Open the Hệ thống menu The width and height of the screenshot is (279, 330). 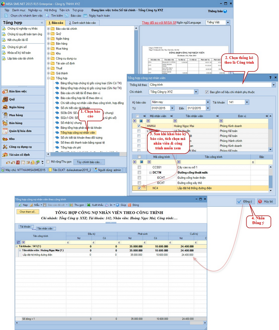51,10
